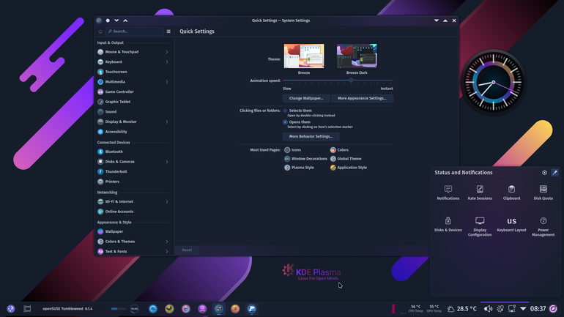Click More Behavior Settings... button
The width and height of the screenshot is (564, 317).
(x=311, y=136)
